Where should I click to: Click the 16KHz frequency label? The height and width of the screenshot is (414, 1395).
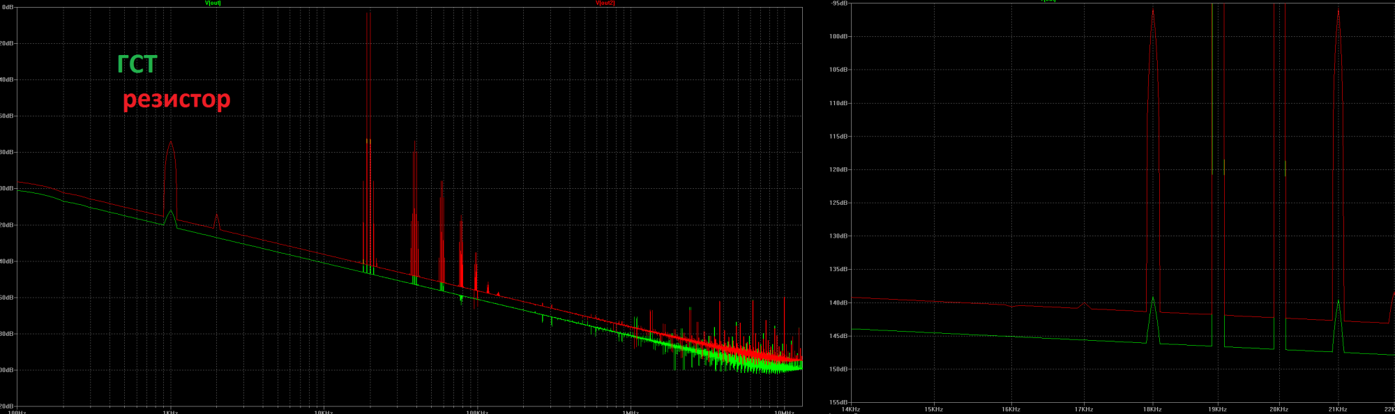pyautogui.click(x=1011, y=409)
